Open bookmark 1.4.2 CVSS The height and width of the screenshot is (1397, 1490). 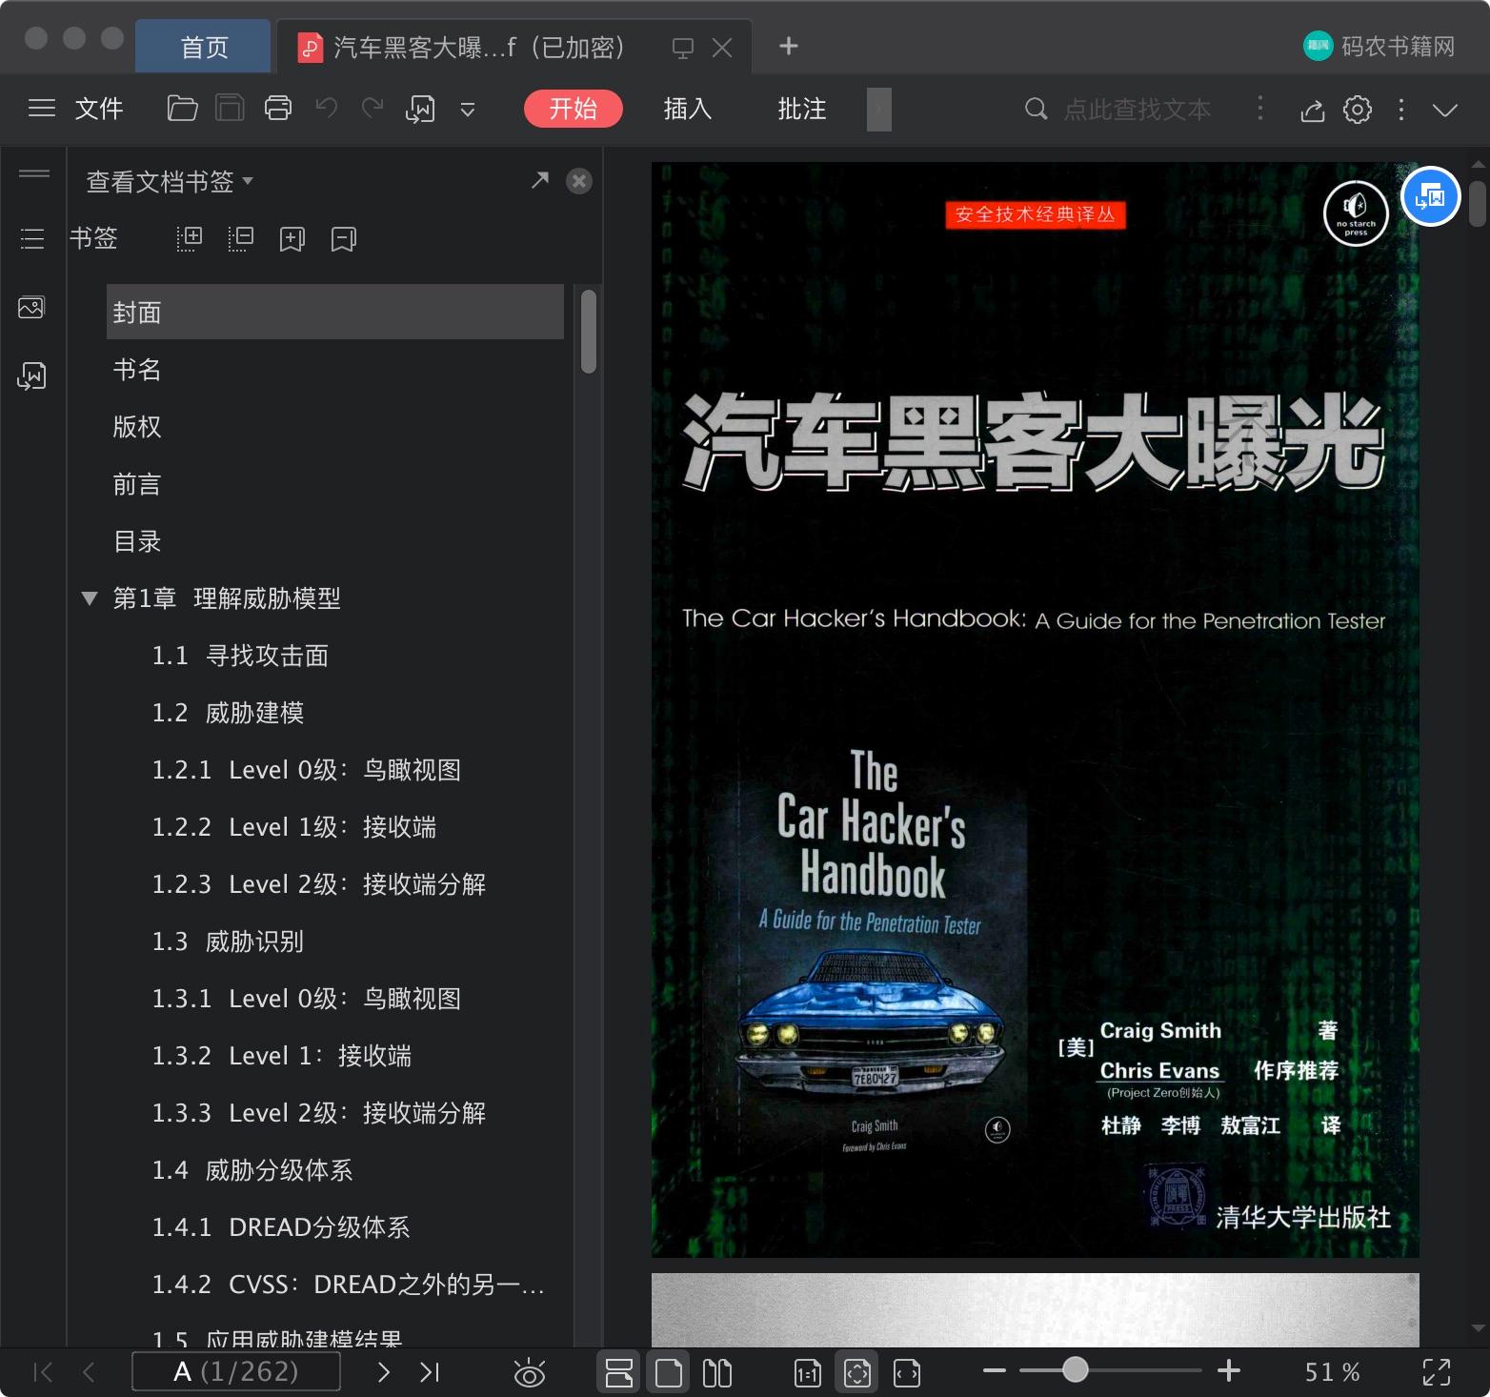pos(349,1285)
